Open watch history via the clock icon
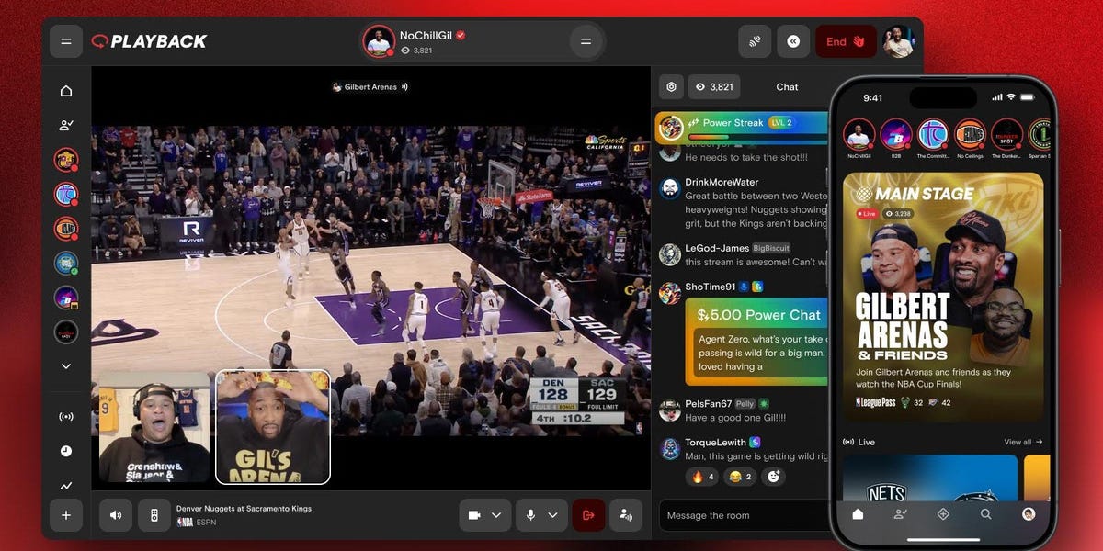This screenshot has height=551, width=1103. 66,450
